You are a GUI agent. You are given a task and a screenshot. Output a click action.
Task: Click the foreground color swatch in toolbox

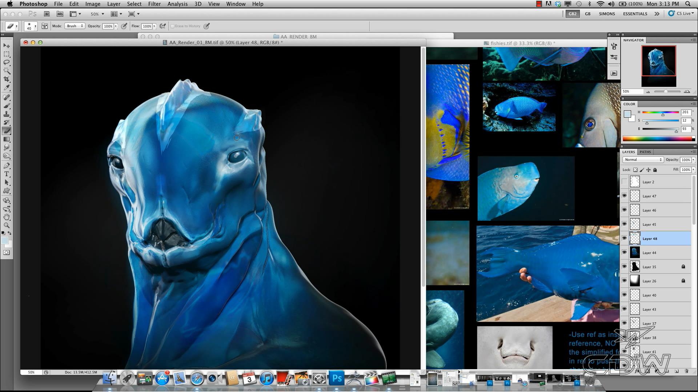pyautogui.click(x=5, y=241)
